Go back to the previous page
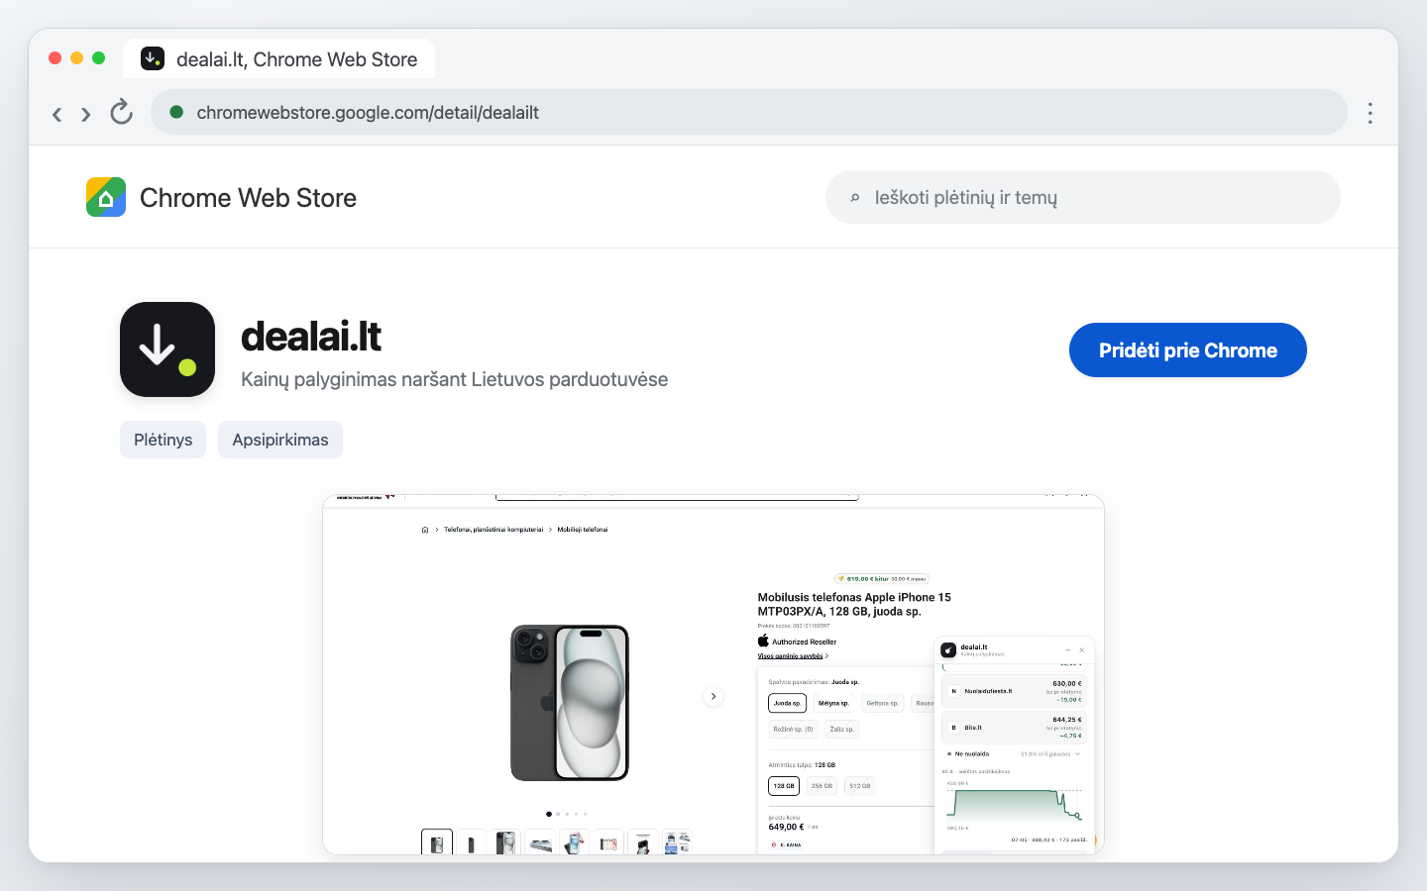The image size is (1427, 891). pos(57,114)
